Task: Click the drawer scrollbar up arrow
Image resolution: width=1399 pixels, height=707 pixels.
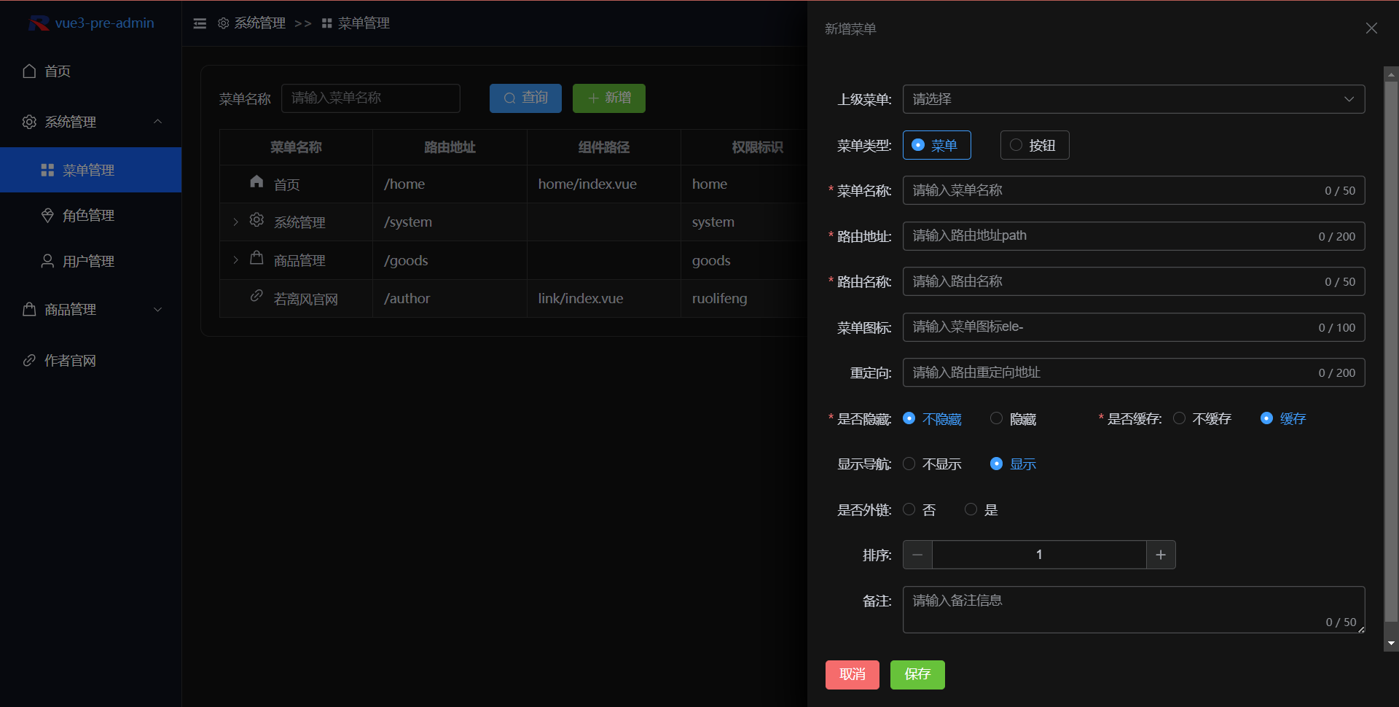Action: click(1391, 74)
